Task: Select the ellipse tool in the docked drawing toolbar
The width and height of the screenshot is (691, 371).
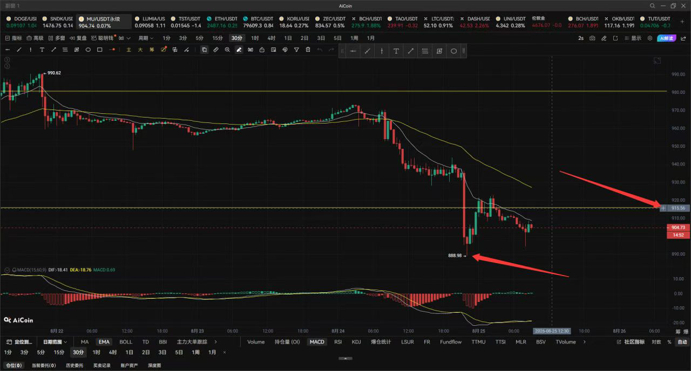Action: tap(88, 50)
